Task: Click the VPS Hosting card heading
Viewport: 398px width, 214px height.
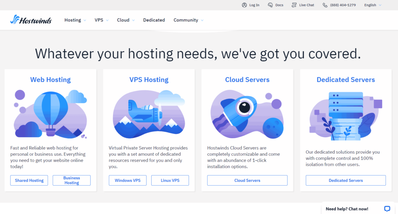Action: [x=149, y=79]
